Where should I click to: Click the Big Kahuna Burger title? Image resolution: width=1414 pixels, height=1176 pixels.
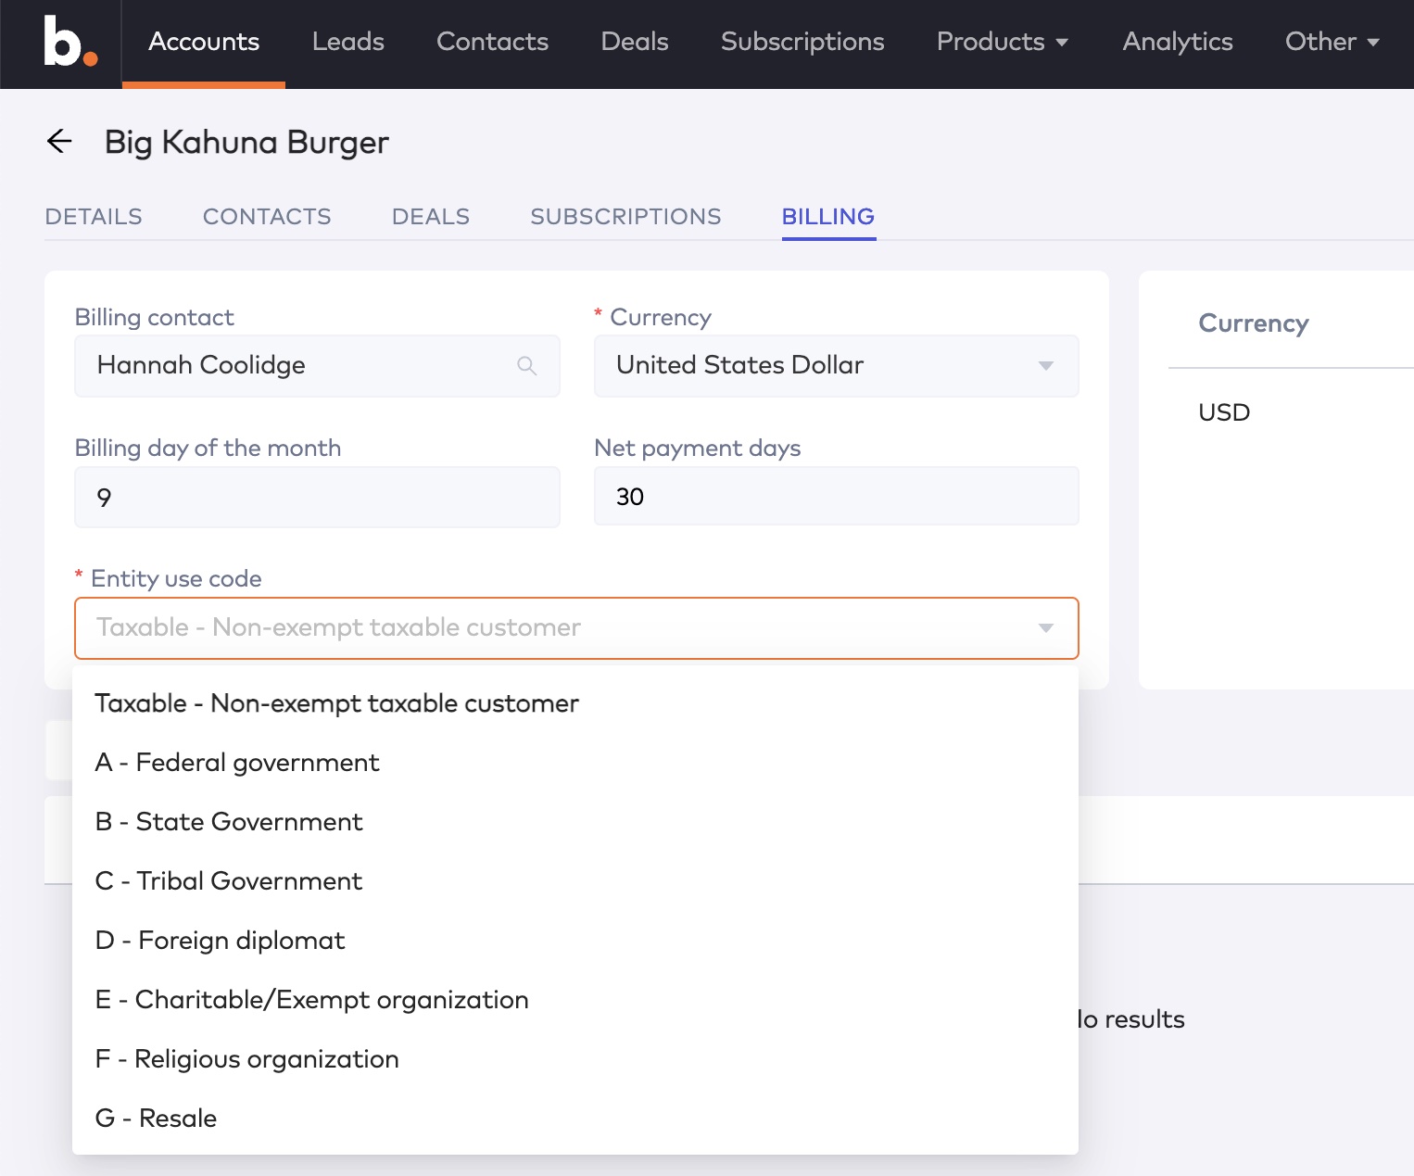coord(246,142)
